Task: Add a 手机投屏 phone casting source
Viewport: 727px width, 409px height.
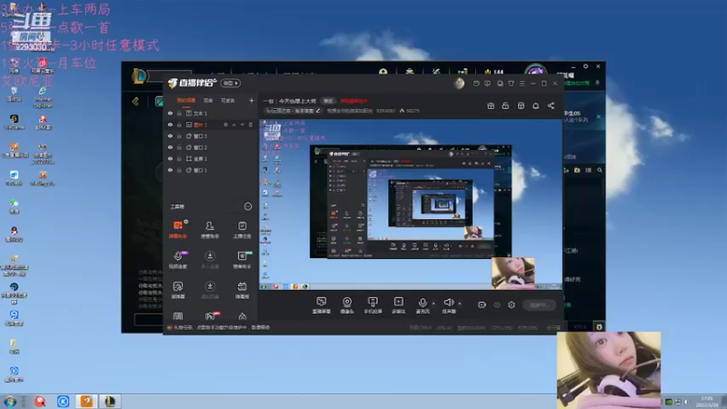Action: 373,305
